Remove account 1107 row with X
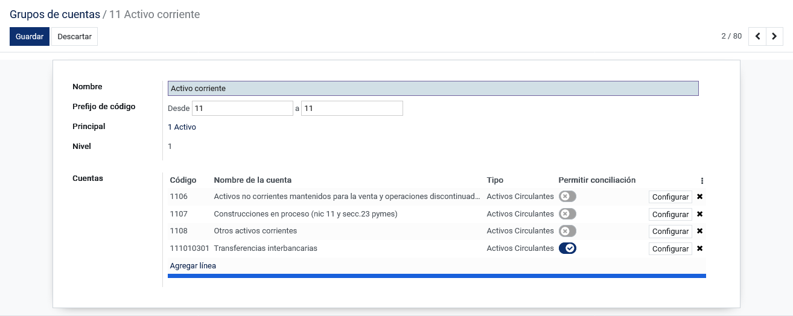 click(x=699, y=214)
